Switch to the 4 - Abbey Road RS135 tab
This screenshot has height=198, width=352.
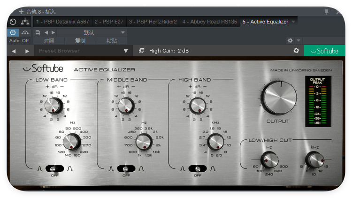pos(210,22)
